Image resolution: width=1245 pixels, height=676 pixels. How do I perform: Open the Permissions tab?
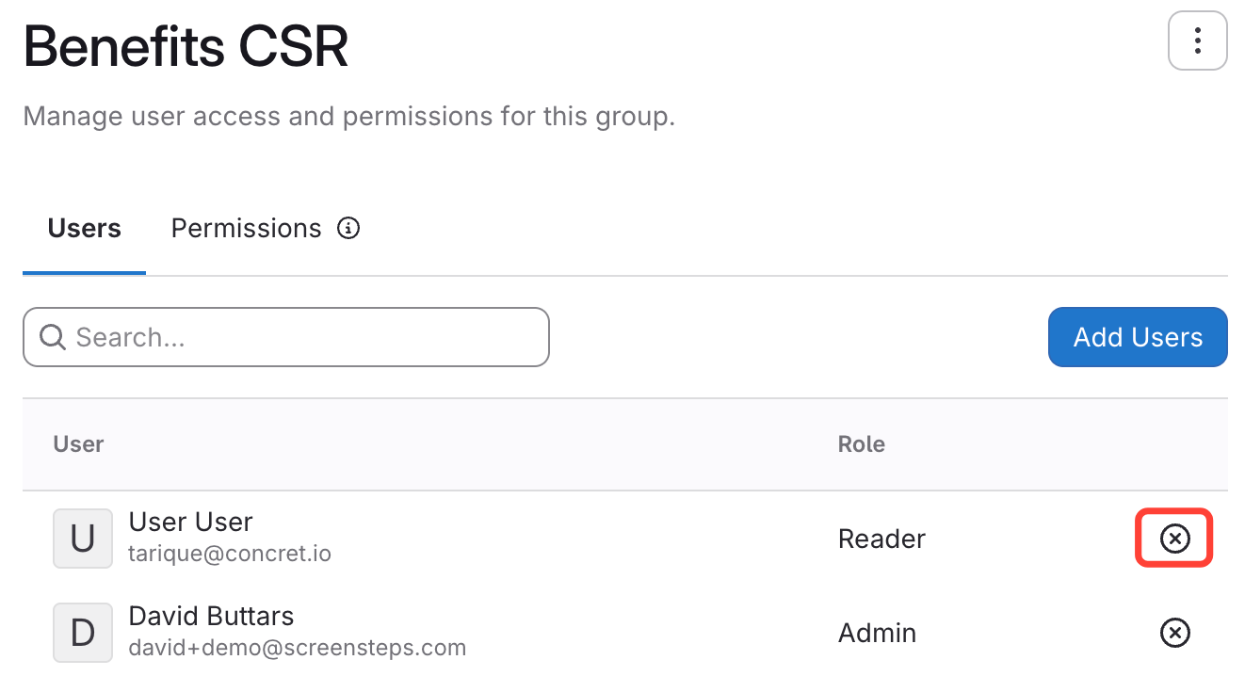pos(246,229)
